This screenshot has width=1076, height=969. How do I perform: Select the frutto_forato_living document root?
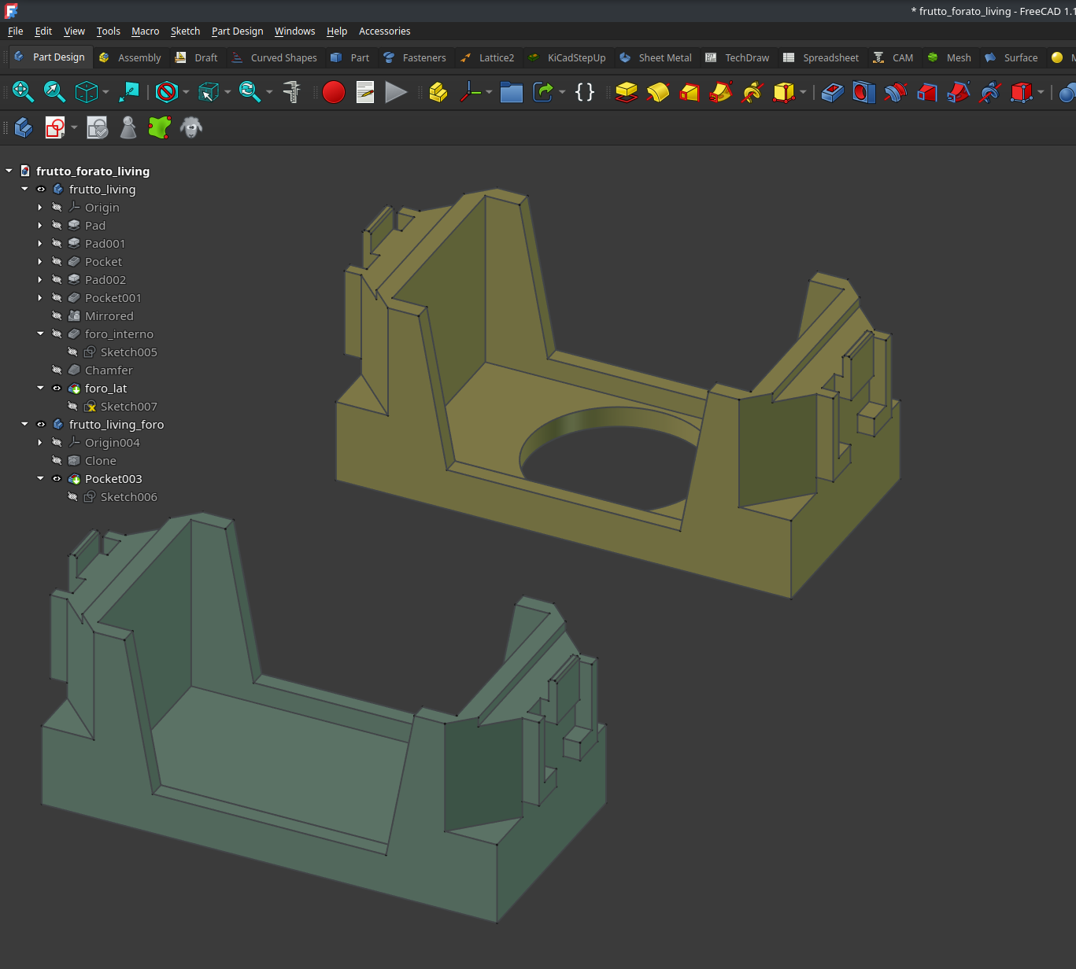(92, 171)
